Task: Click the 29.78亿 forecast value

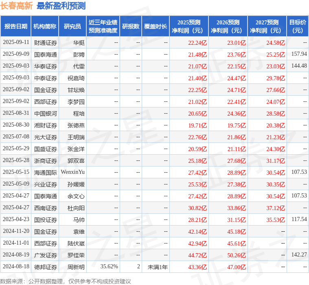Action: tap(276, 78)
